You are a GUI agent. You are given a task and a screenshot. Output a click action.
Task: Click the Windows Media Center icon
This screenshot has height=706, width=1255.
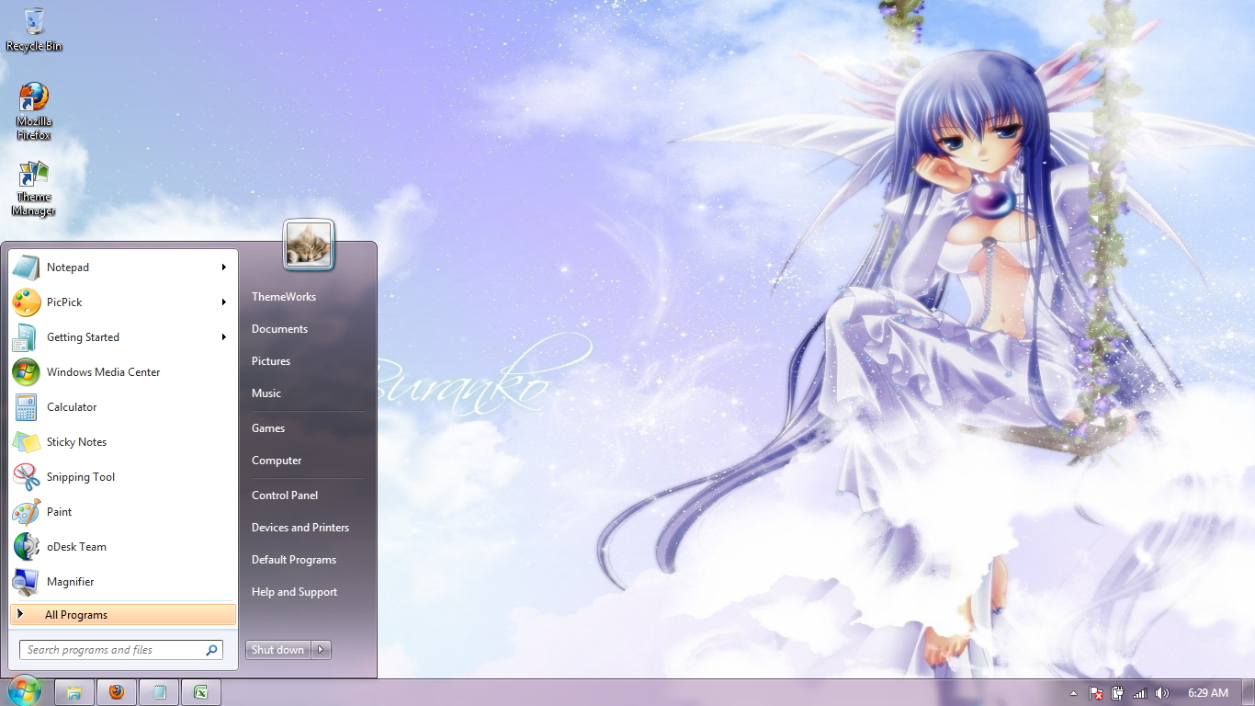click(x=26, y=372)
